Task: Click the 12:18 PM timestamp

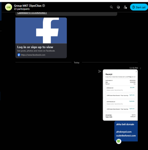Action: coord(134,68)
